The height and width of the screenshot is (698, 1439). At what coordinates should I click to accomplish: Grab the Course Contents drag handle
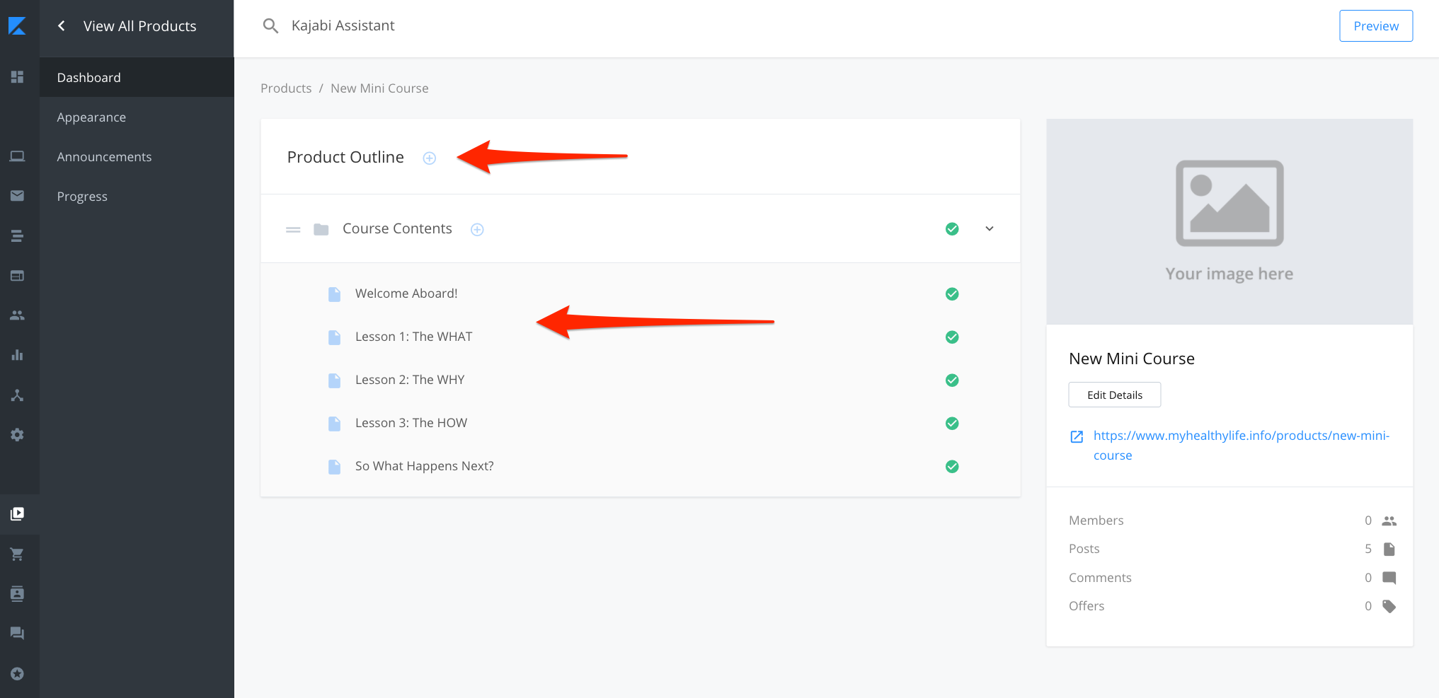[293, 229]
